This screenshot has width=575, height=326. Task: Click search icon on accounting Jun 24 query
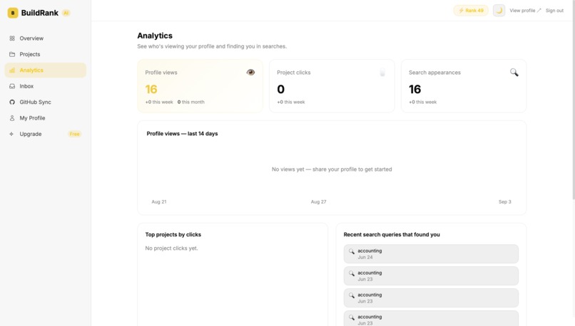(x=351, y=251)
